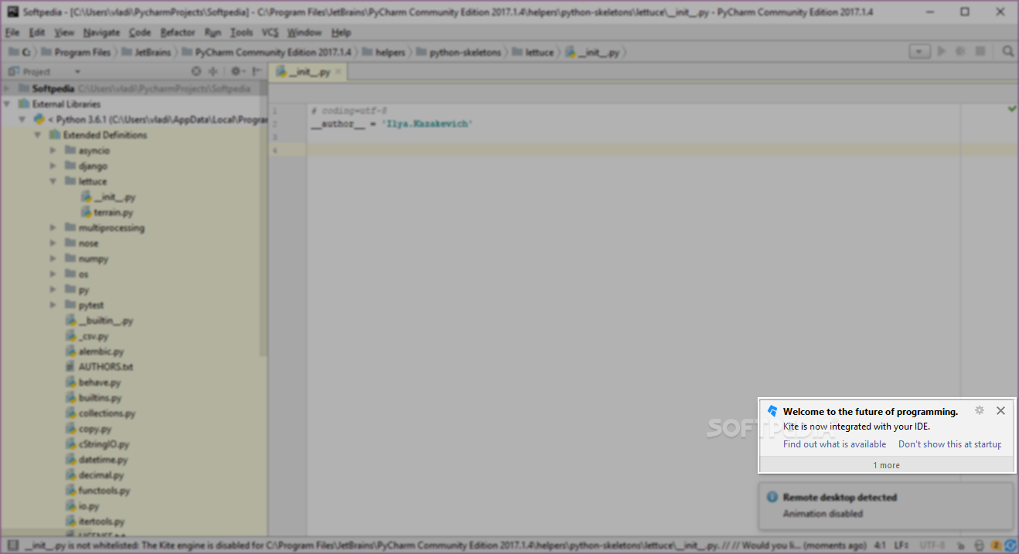Expand the numpy folder
Viewport: 1019px width, 554px height.
(x=53, y=259)
